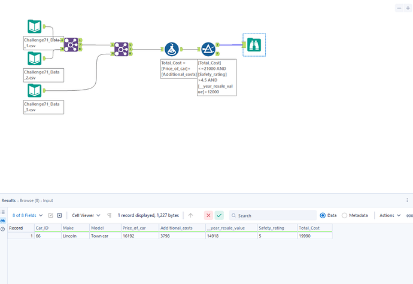Click the Formula tool output anchor
Image resolution: width=413 pixels, height=284 pixels.
pos(181,49)
